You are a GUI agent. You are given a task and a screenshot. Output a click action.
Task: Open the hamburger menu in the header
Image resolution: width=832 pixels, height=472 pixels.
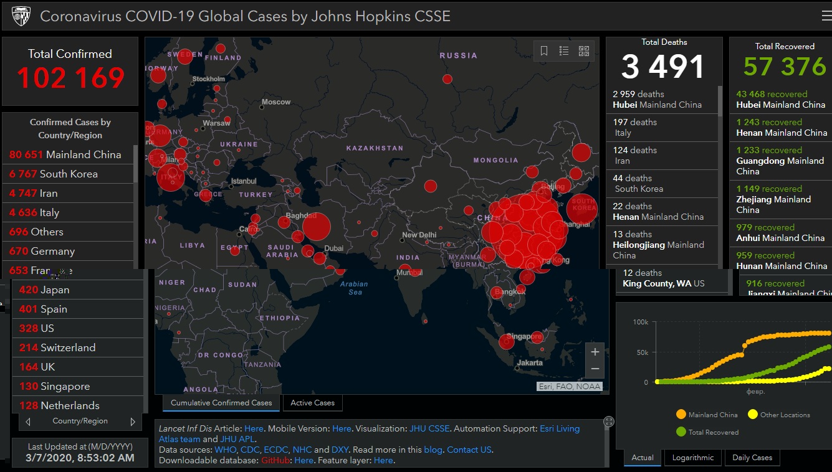[826, 16]
